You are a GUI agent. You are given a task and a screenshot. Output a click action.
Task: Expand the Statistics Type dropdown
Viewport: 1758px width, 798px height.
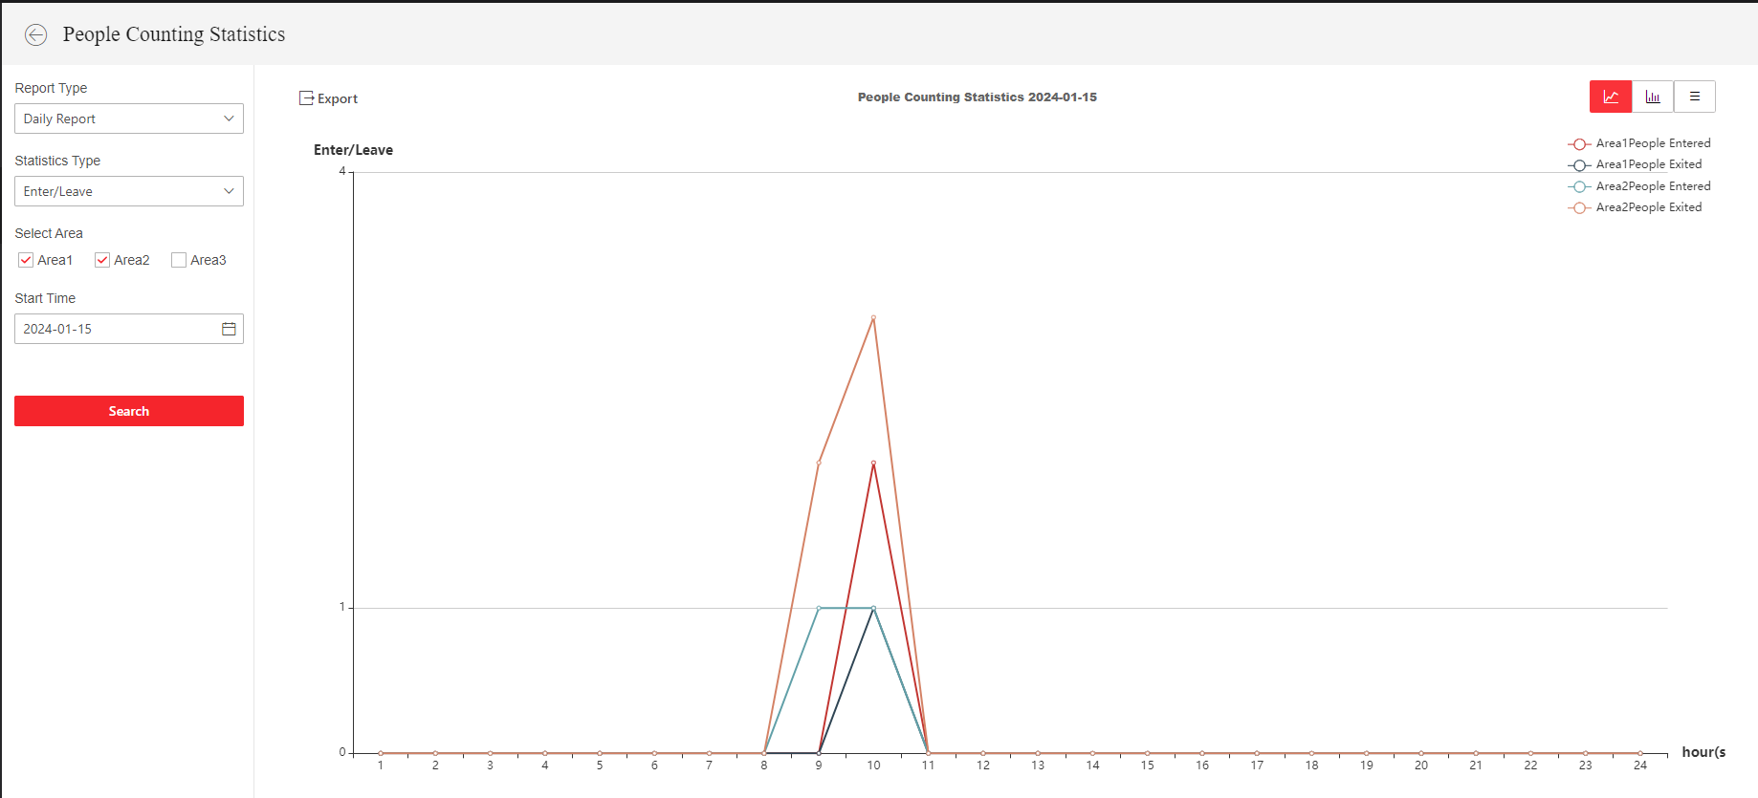pos(129,191)
